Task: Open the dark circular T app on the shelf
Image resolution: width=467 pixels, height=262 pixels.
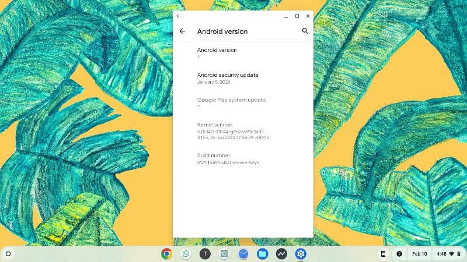Action: pos(205,254)
